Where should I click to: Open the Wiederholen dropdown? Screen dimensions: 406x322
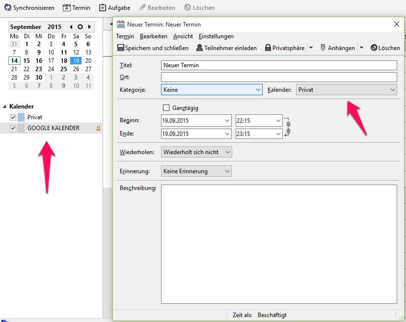(196, 152)
